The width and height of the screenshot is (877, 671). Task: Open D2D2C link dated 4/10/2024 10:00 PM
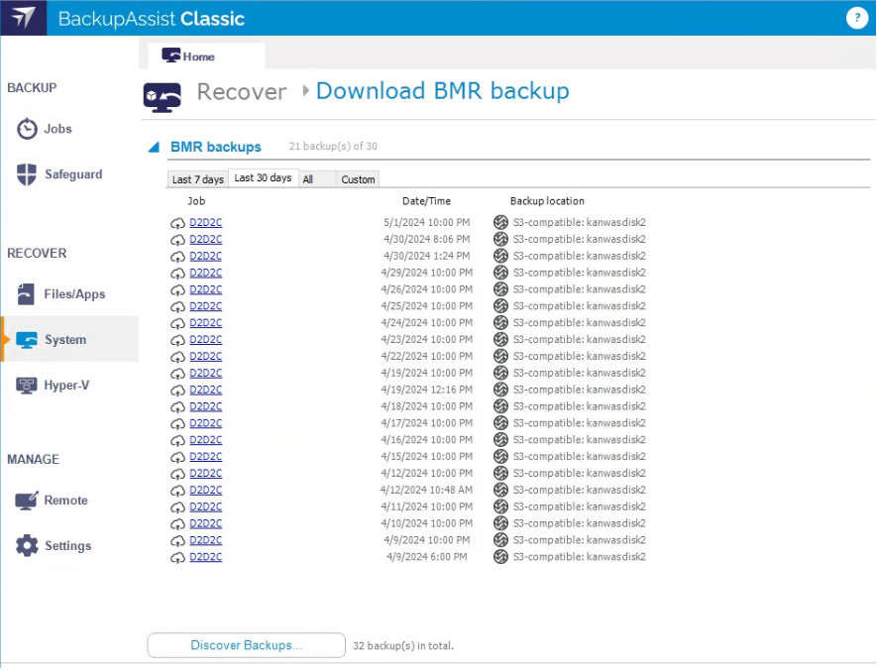[x=206, y=524]
